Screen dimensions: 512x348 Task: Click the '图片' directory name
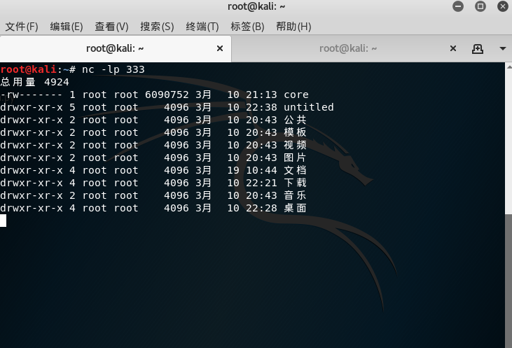[295, 158]
